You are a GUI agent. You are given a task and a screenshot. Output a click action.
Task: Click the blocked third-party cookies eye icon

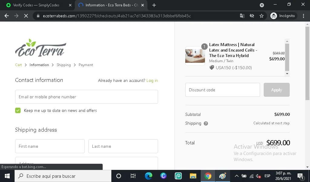(252, 16)
